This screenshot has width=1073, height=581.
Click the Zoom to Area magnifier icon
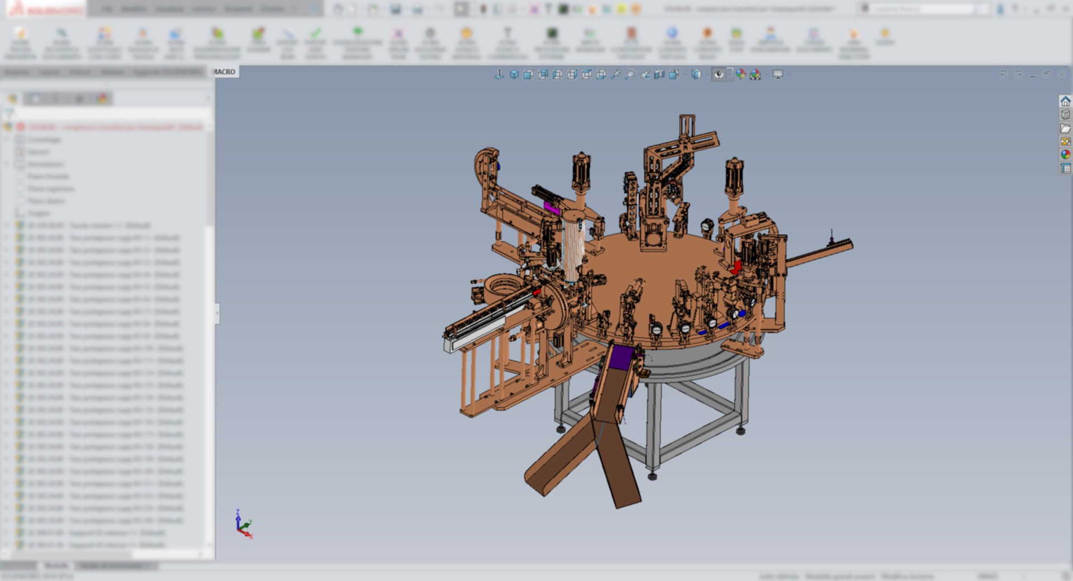point(630,74)
